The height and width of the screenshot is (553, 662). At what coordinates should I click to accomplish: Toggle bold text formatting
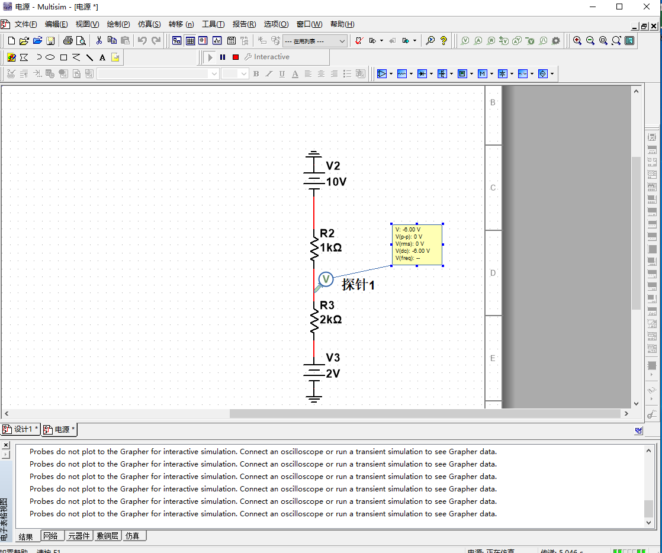[256, 74]
